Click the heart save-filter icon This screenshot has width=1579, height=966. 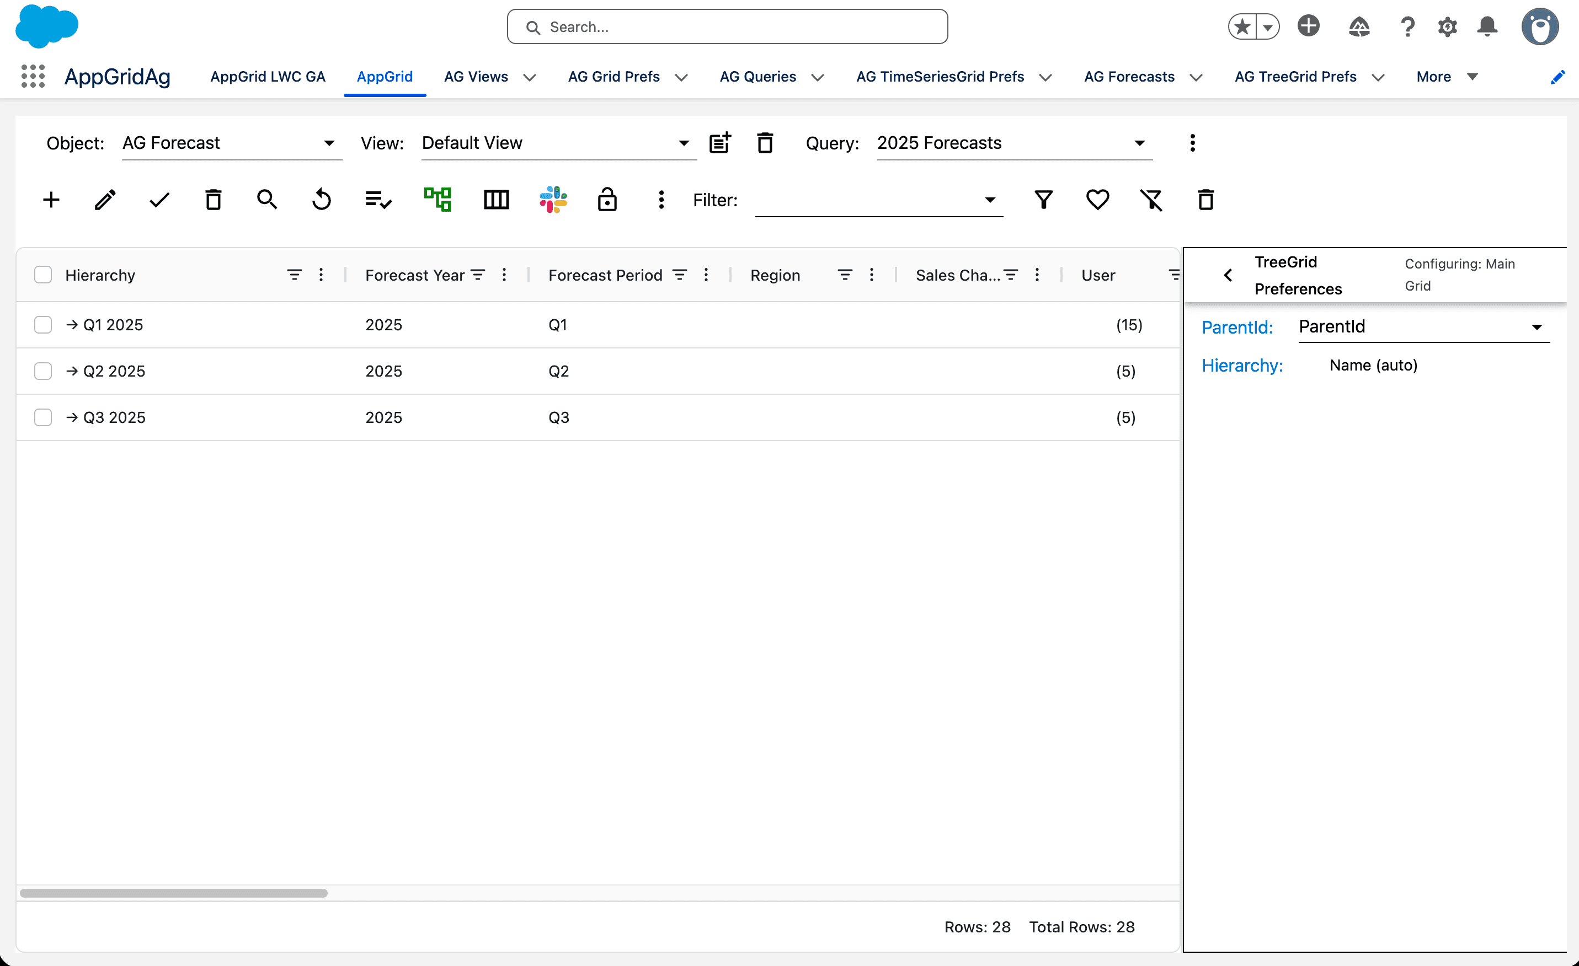coord(1098,200)
